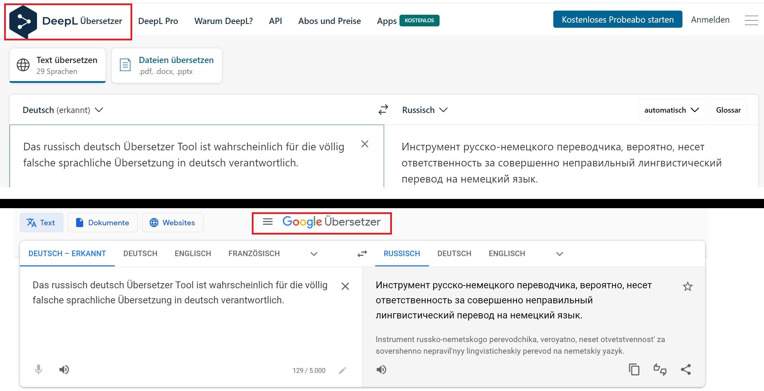The image size is (764, 391).
Task: Click the DeepL Russian translation output
Action: tap(562, 163)
